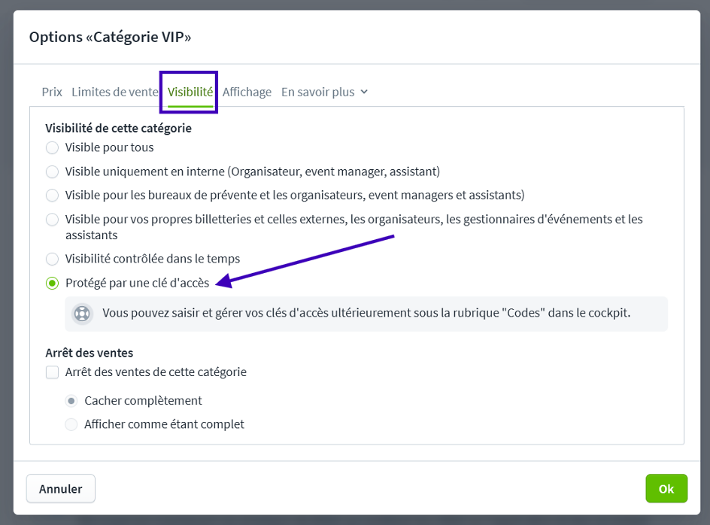Click the En savoir plus menu label
The image size is (710, 525).
317,92
